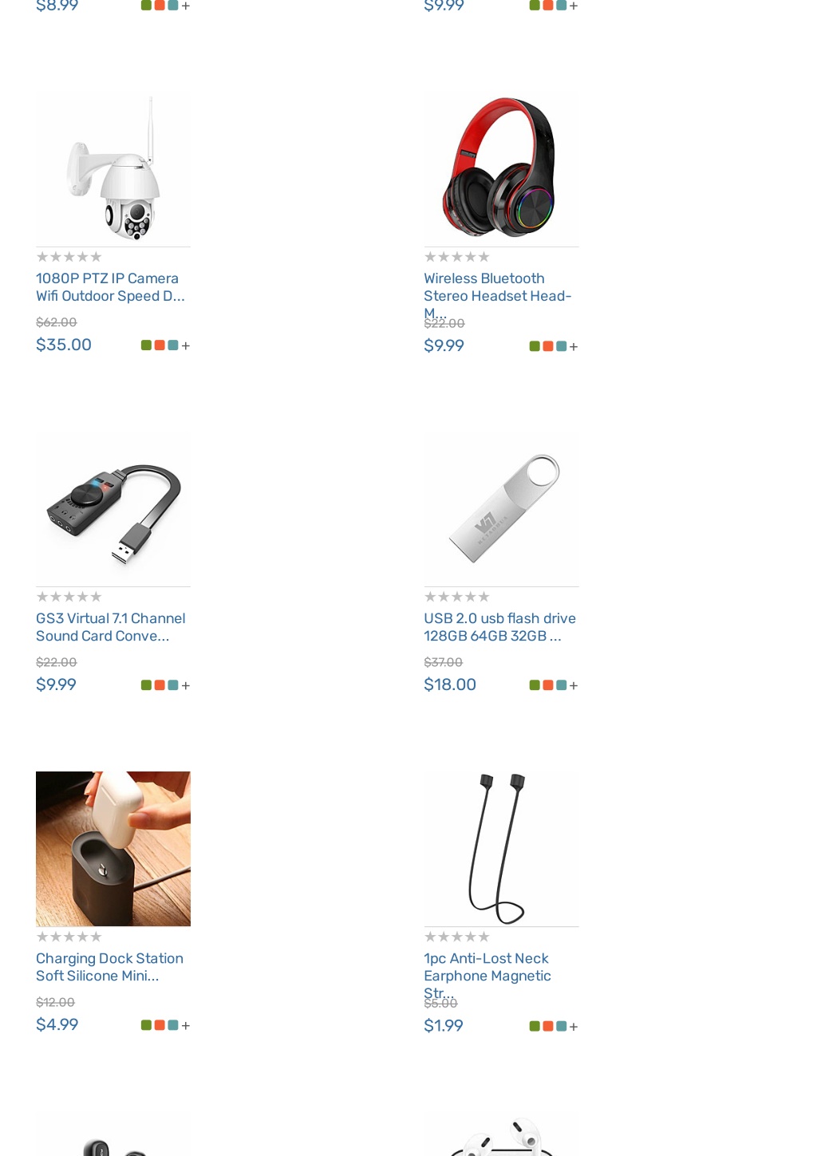The width and height of the screenshot is (817, 1156).
Task: Open 1080P PTZ IP Camera product link
Action: tap(110, 287)
